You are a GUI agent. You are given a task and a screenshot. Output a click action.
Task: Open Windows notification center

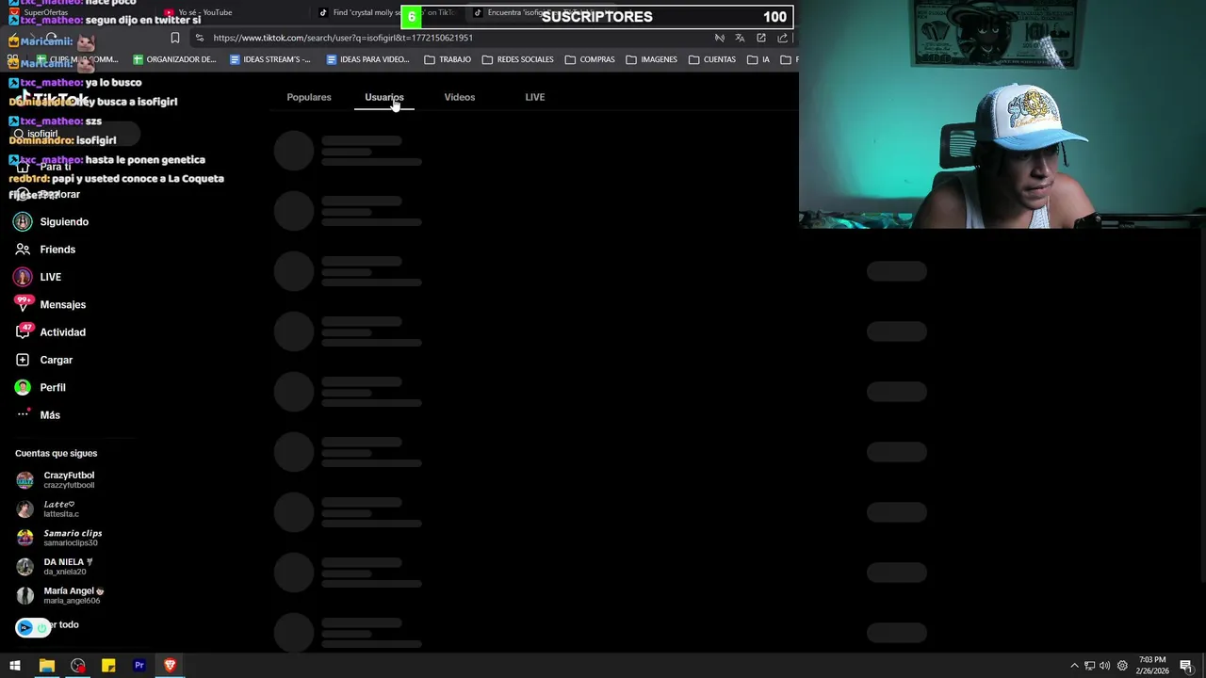coord(1186,666)
